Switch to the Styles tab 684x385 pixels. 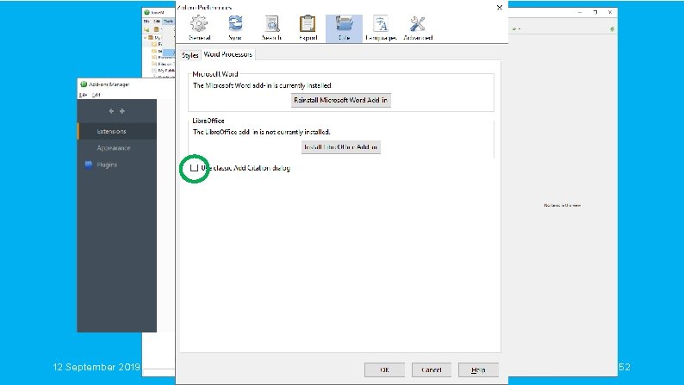(x=190, y=55)
